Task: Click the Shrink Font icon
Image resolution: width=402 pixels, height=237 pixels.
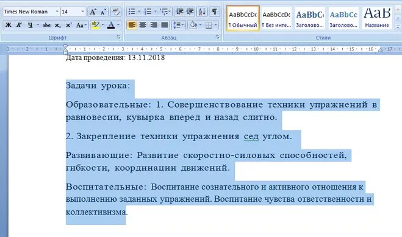Action: tap(103, 12)
